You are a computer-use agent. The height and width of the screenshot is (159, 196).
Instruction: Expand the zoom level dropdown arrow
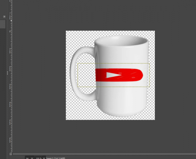point(44,158)
